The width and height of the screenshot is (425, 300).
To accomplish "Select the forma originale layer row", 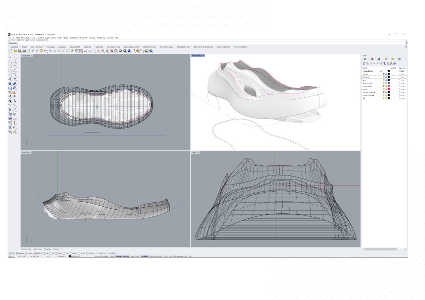I will click(384, 92).
